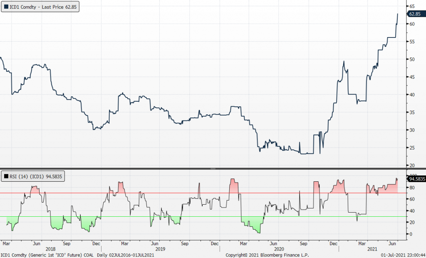The width and height of the screenshot is (426, 258).
Task: Click the 50 price axis label
Action: pos(412,59)
